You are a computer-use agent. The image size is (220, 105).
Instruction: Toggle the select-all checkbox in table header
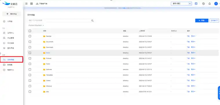coord(30,31)
